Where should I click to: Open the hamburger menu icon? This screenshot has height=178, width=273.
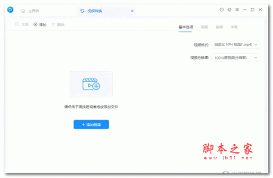237,10
